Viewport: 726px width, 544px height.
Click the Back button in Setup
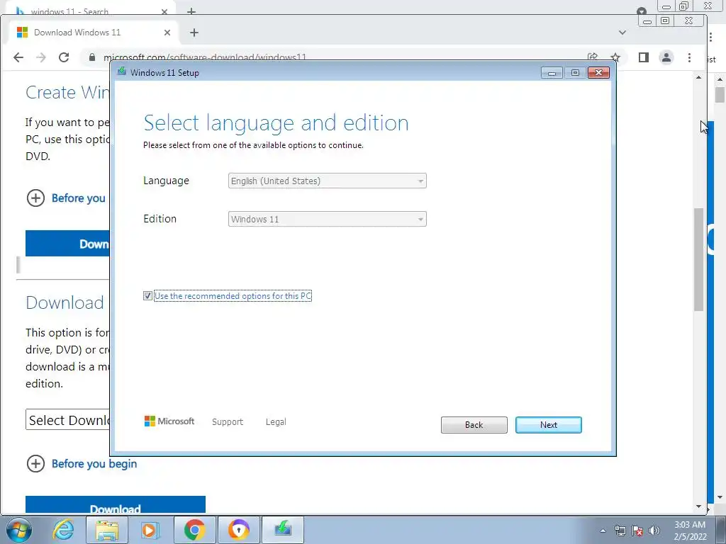click(474, 425)
